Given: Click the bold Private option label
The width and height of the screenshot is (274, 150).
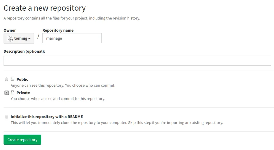Looking at the screenshot, I should (23, 93).
